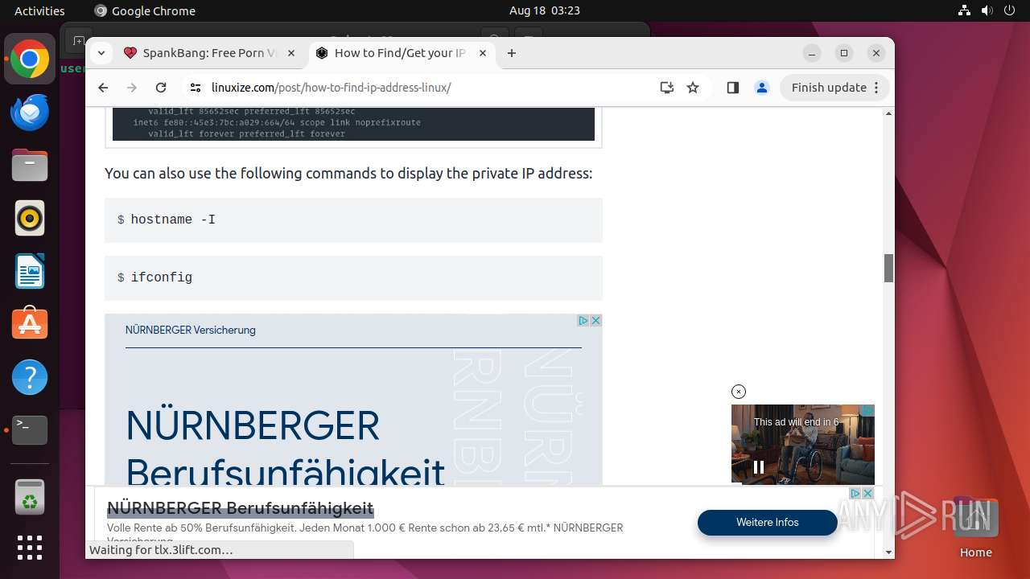Screen dimensions: 1030x579
Task: Show Applications grid in the dock
Action: coord(30,548)
